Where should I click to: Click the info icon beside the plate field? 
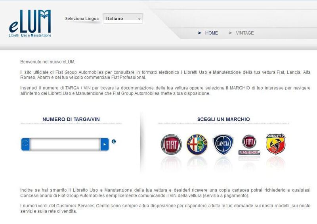114,142
